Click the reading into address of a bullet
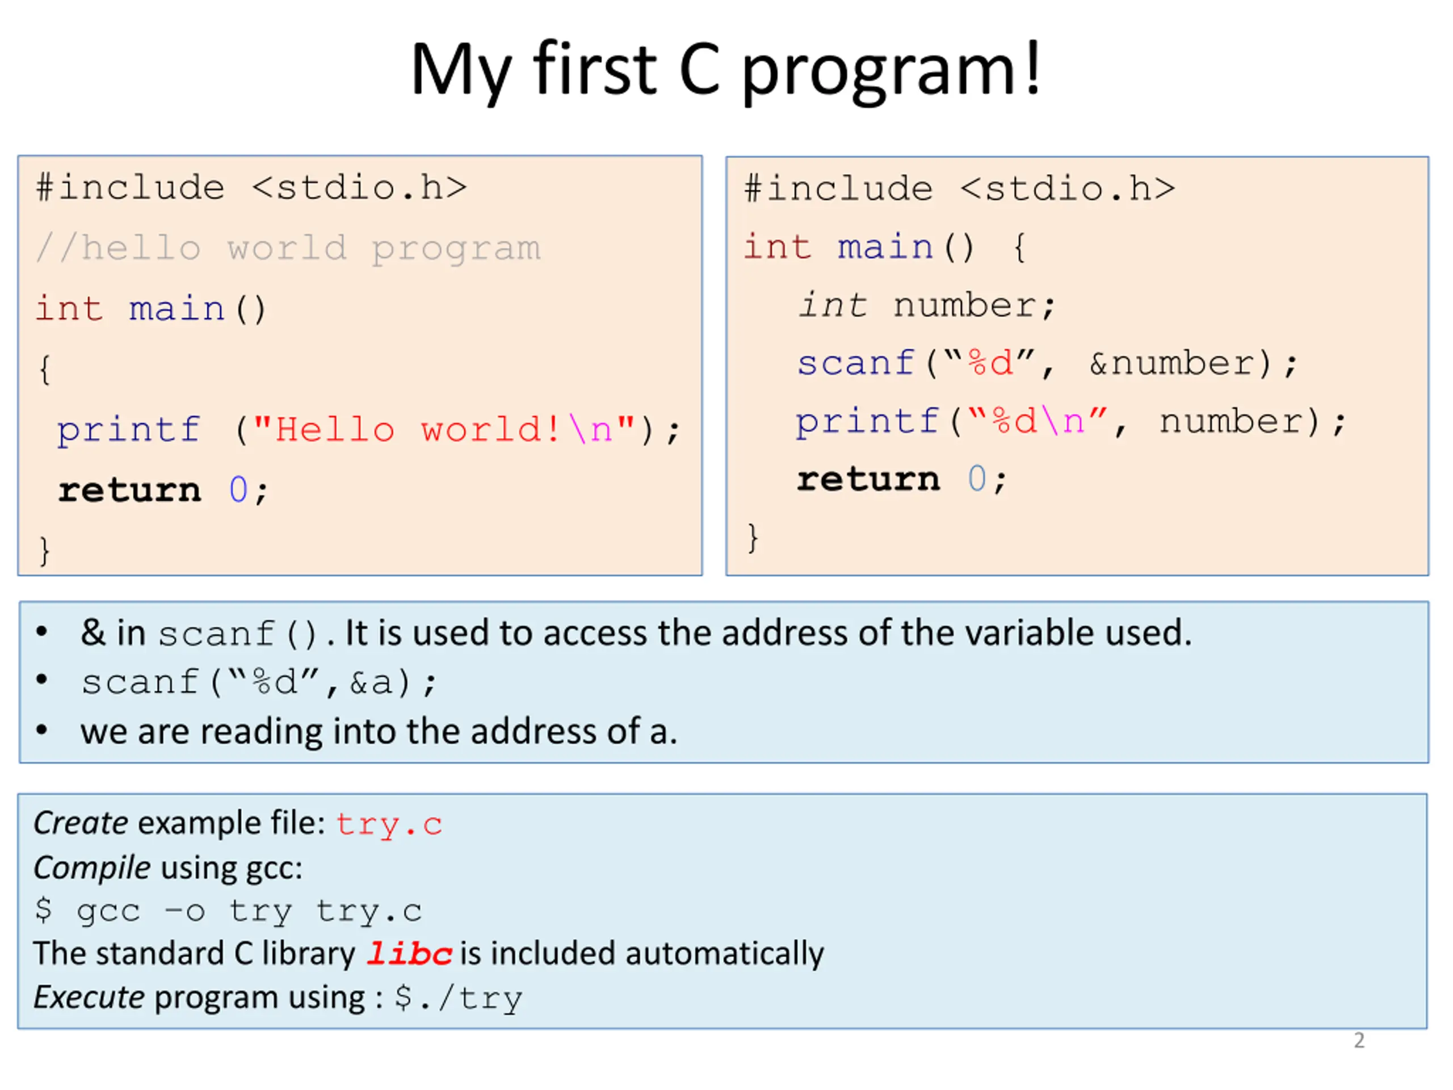 click(x=379, y=731)
